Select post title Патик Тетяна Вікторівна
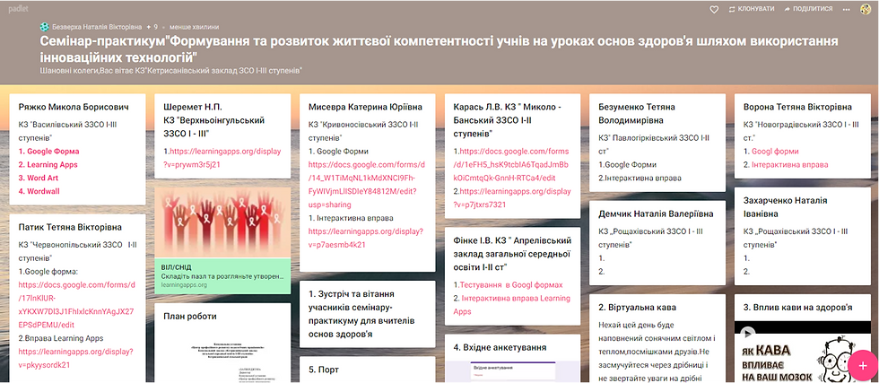Screen dimensions: 879x383 click(x=70, y=227)
